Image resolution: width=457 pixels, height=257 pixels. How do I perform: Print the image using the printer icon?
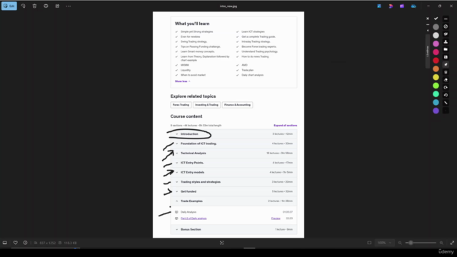point(46,6)
